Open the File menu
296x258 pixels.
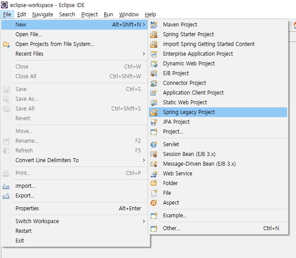(x=7, y=15)
